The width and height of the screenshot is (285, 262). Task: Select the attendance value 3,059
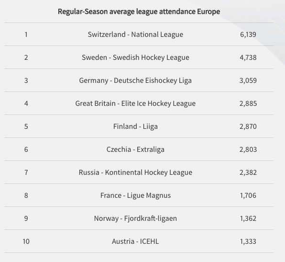point(248,80)
